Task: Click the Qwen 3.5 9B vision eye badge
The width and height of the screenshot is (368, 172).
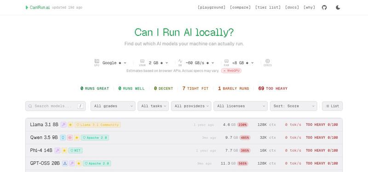Action: [x=70, y=138]
